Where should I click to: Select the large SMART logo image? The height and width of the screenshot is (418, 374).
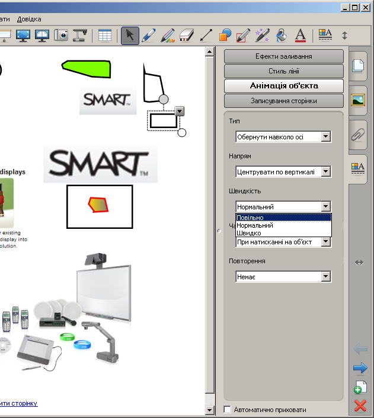click(100, 164)
